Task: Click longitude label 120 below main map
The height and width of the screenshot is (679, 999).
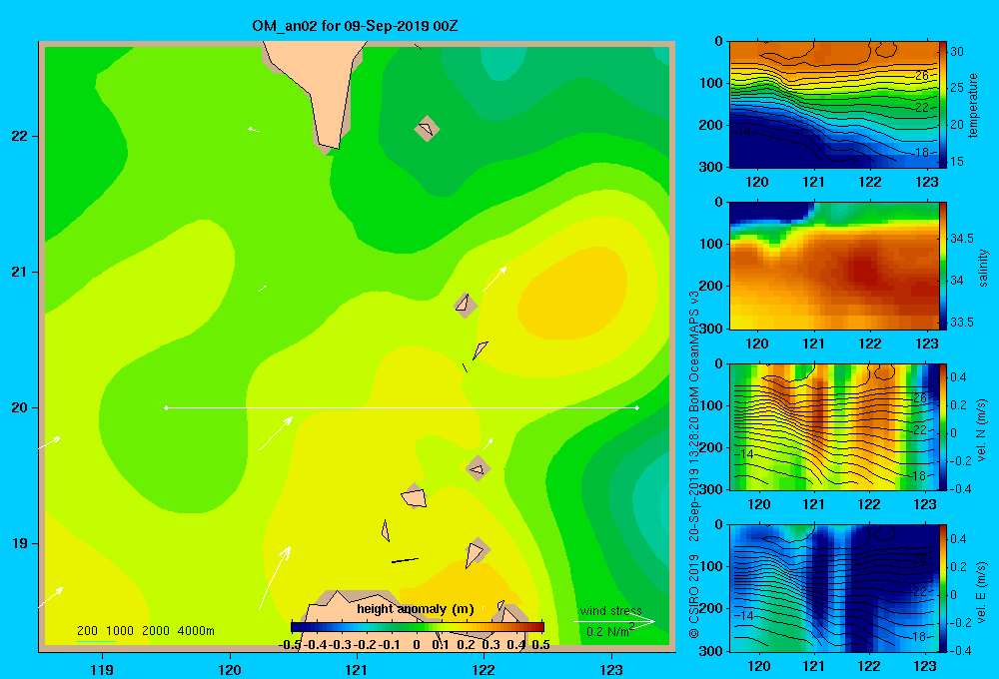Action: (x=230, y=669)
